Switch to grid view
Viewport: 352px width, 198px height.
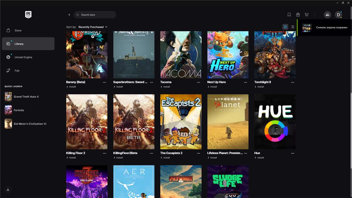coord(285,27)
